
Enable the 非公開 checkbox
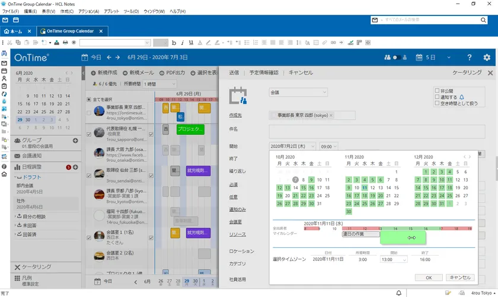(437, 91)
